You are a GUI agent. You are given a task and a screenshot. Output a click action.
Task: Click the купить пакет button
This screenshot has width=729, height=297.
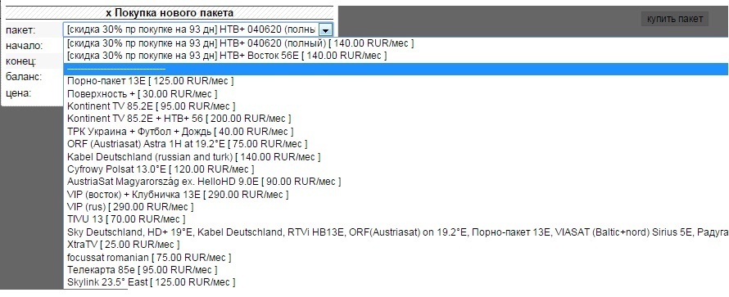pyautogui.click(x=675, y=19)
